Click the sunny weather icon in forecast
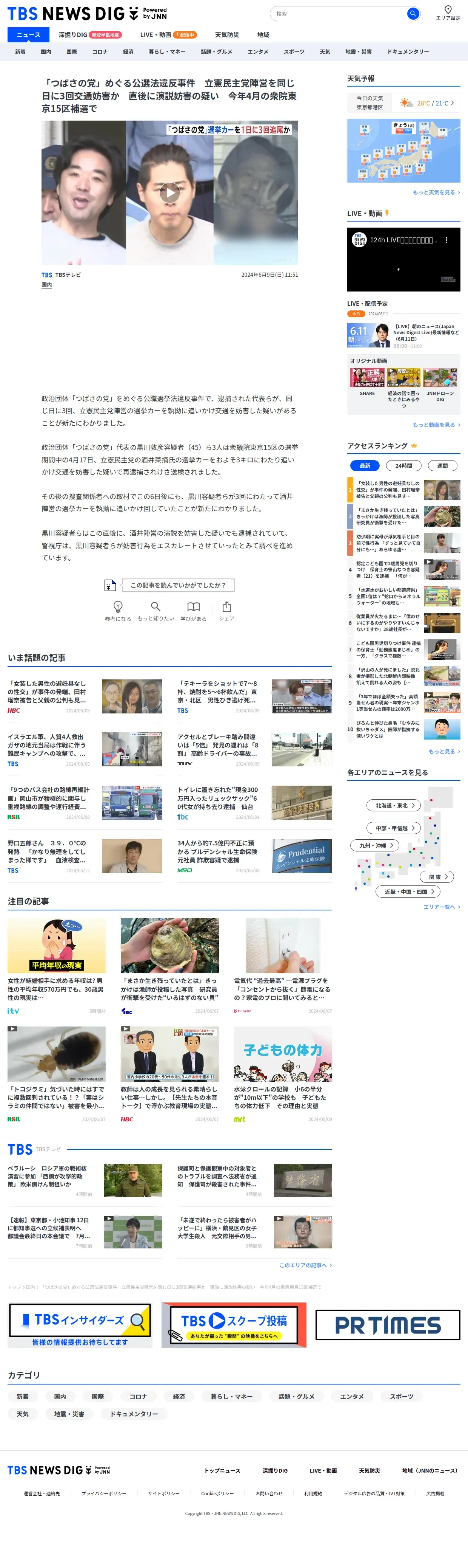The height and width of the screenshot is (1566, 468). pos(406,103)
